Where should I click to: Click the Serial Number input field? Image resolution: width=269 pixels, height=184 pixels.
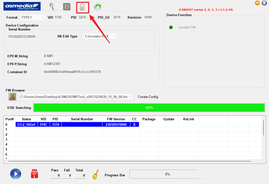[x=30, y=37]
